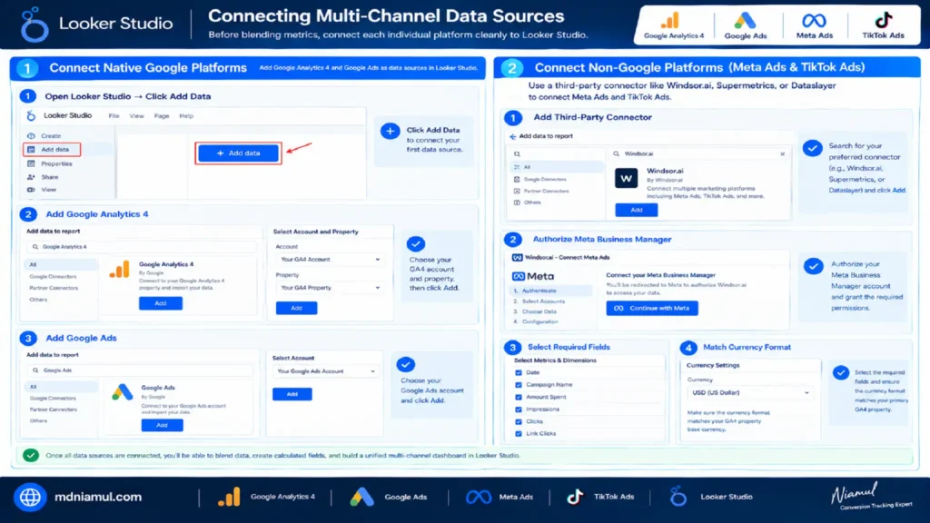Click Add below the Google Ads Account dropdown
The width and height of the screenshot is (930, 523).
click(292, 394)
